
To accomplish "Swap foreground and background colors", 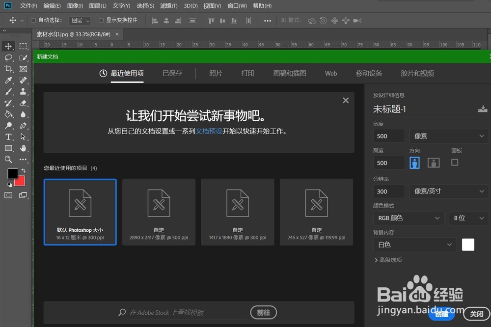I will 23,171.
